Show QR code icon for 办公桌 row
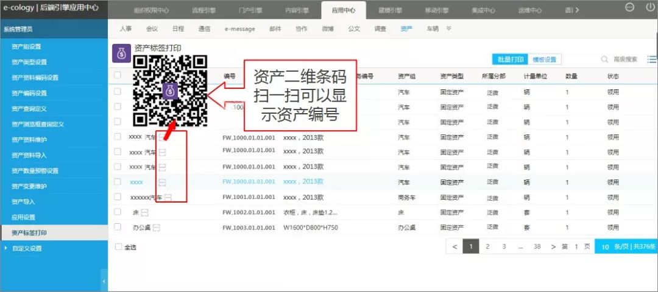The width and height of the screenshot is (658, 292). pyautogui.click(x=157, y=228)
